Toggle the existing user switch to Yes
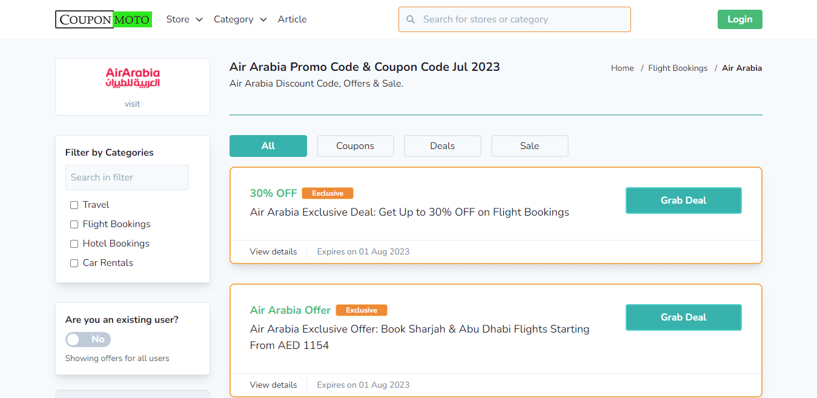 88,339
